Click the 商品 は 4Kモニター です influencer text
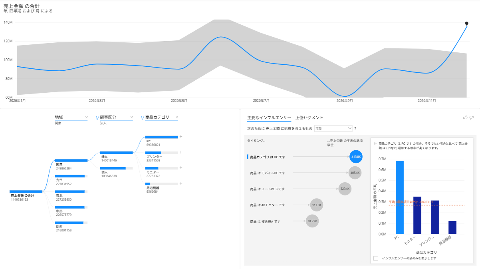 point(268,205)
